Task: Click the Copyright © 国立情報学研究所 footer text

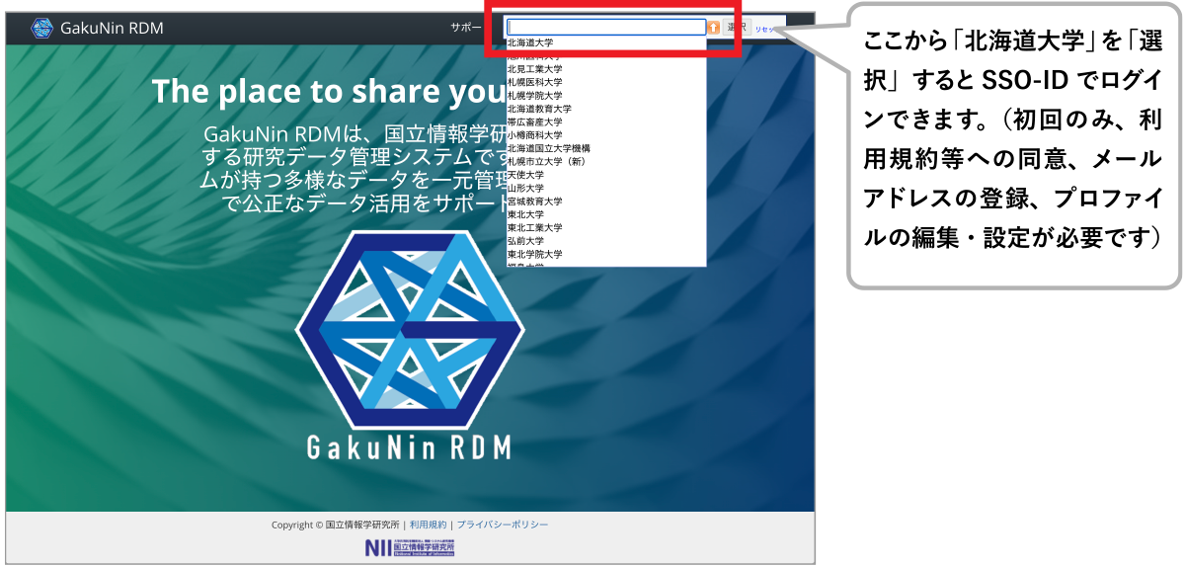Action: [x=336, y=525]
